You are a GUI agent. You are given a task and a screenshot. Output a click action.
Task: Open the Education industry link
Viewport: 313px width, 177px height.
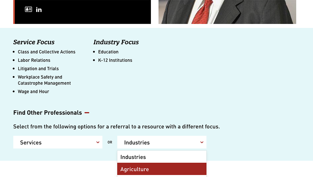click(108, 52)
